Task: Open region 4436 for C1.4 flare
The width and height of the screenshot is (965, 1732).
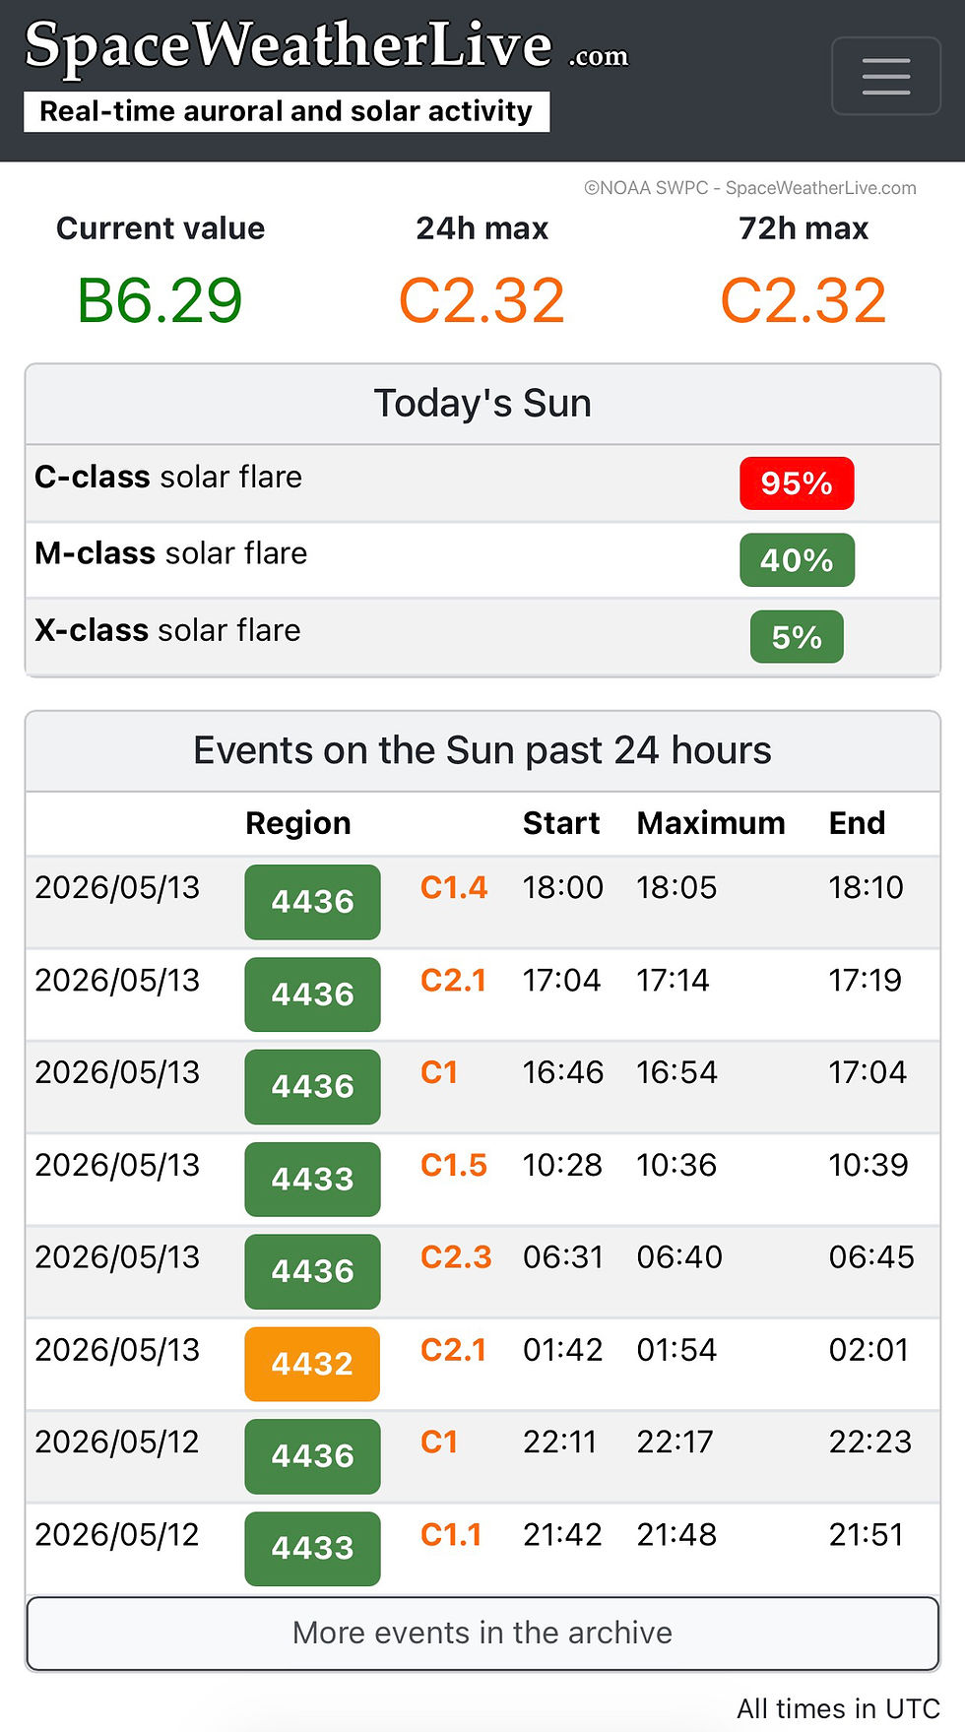Action: click(312, 902)
